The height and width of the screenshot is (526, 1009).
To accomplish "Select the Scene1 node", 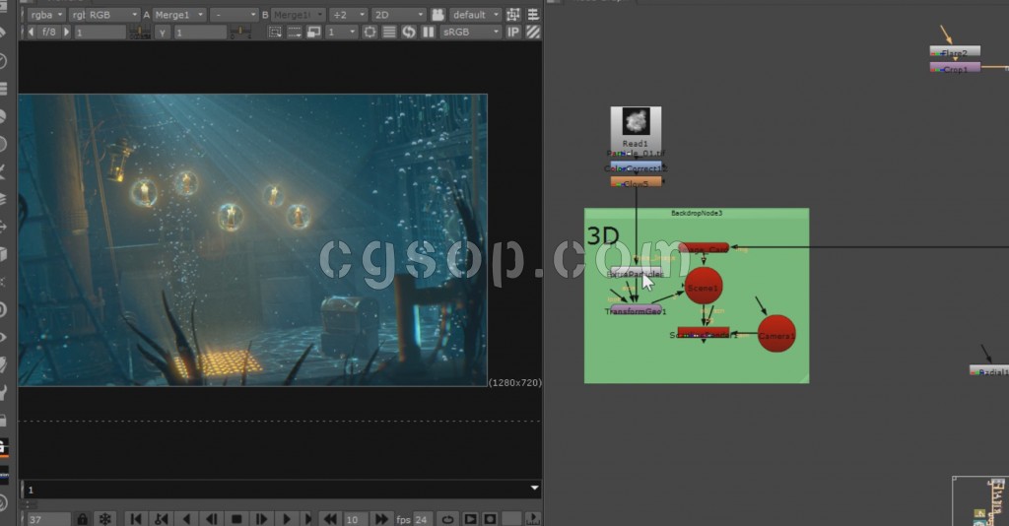I will tap(704, 287).
